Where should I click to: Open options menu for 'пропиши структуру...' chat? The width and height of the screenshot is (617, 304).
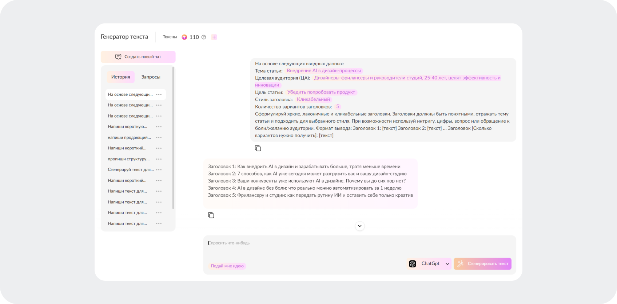click(x=159, y=159)
